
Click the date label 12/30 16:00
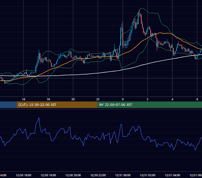[x=23, y=175]
